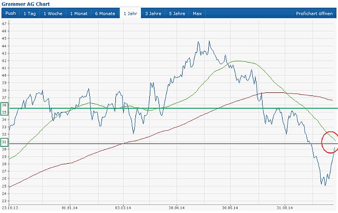Click the boxed 31 y-axis price marker
Image resolution: width=338 pixels, height=213 pixels.
point(4,142)
